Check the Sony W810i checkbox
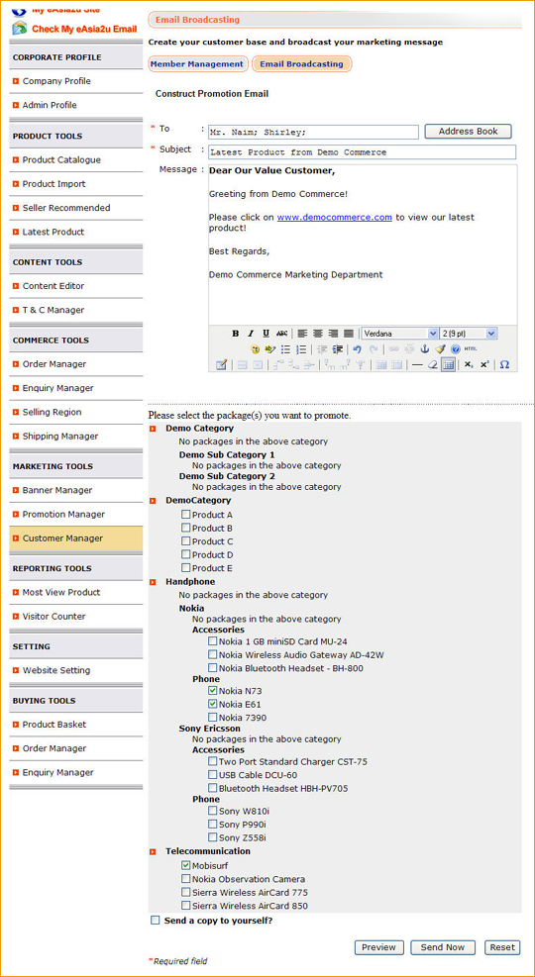The height and width of the screenshot is (977, 535). [x=213, y=812]
